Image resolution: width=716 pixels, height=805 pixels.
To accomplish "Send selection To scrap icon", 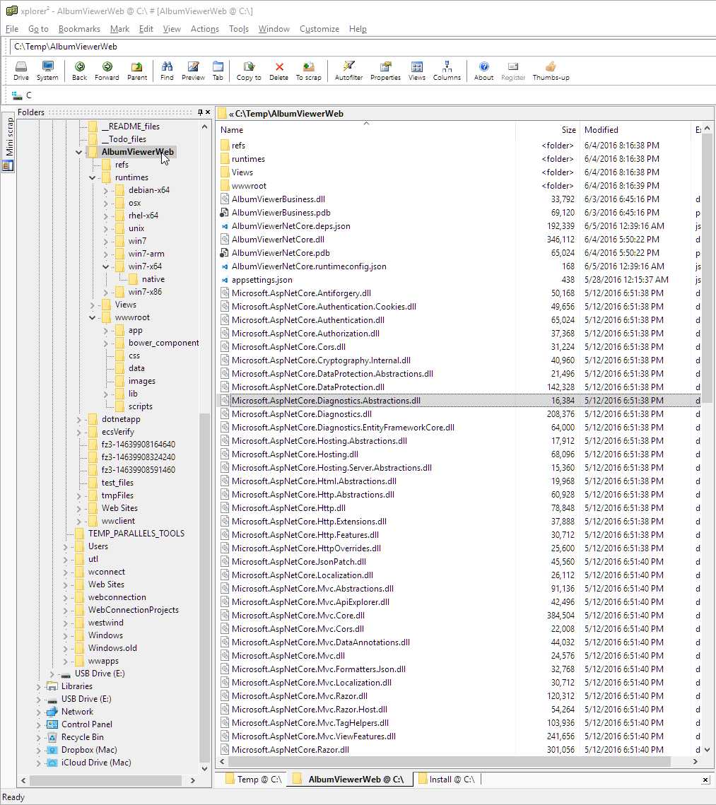I will click(x=308, y=71).
